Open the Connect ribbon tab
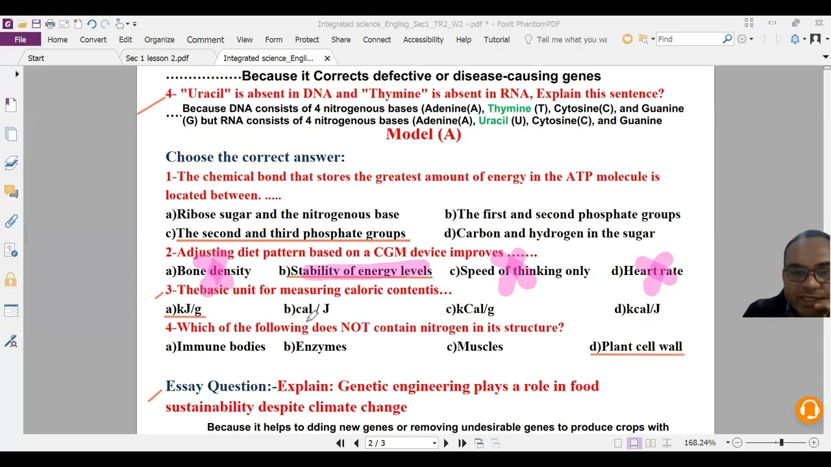The height and width of the screenshot is (467, 831). coord(377,40)
